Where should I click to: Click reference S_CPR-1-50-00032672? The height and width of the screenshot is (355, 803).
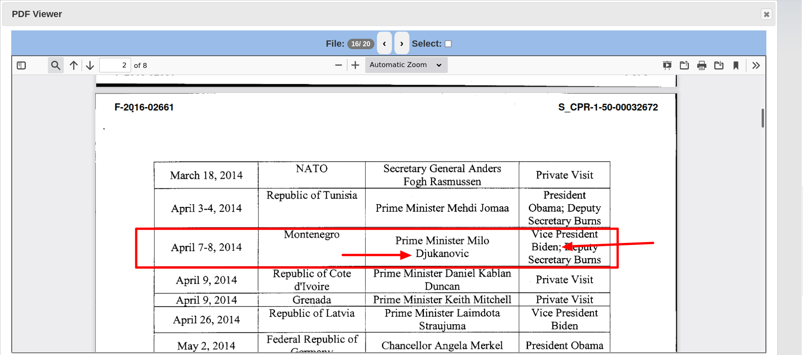pos(608,107)
